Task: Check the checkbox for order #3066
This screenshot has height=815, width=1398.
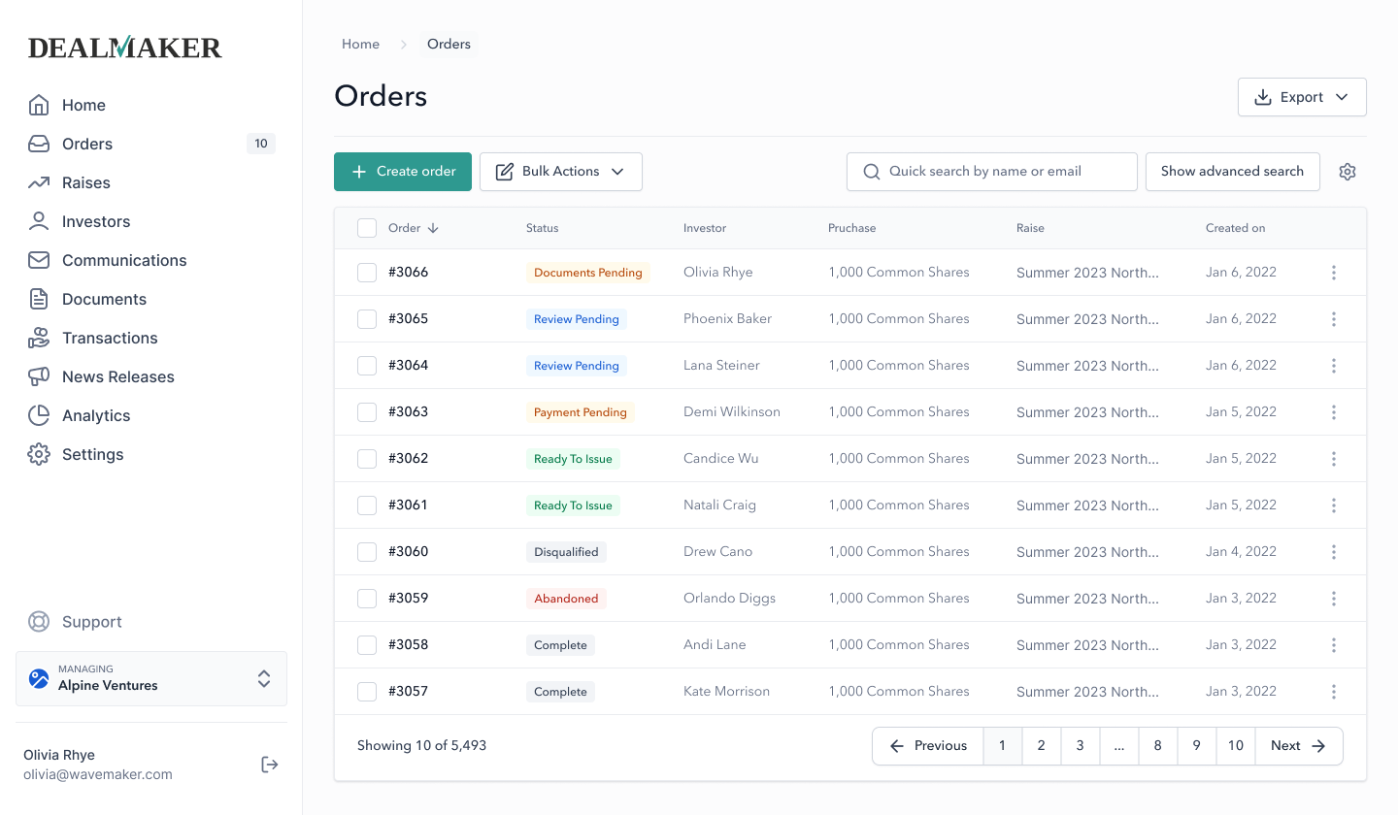Action: 366,272
